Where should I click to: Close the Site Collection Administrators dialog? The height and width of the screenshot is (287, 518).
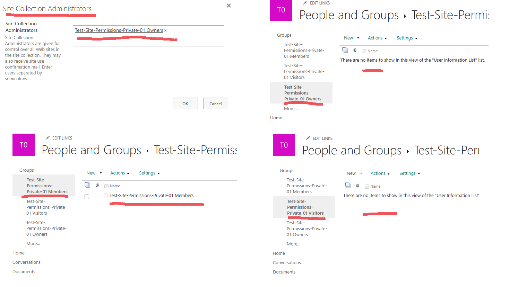pyautogui.click(x=228, y=6)
